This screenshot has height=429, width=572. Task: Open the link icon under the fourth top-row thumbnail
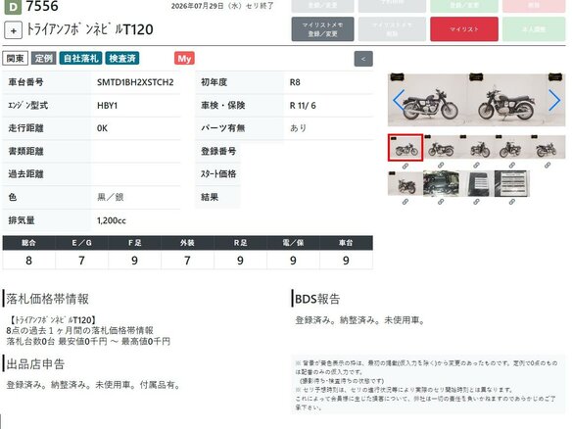pos(512,166)
